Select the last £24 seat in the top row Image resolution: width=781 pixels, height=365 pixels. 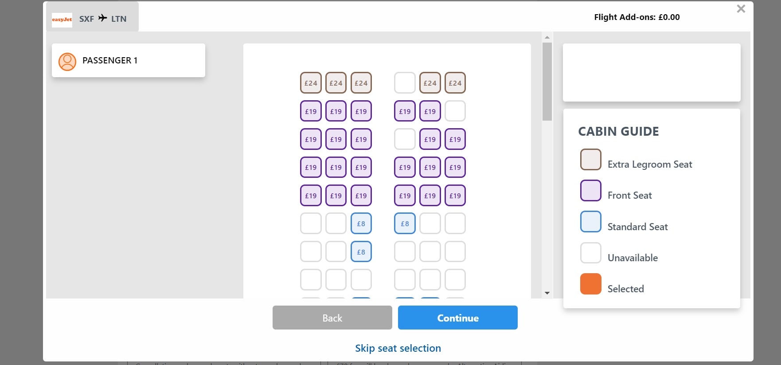coord(455,83)
